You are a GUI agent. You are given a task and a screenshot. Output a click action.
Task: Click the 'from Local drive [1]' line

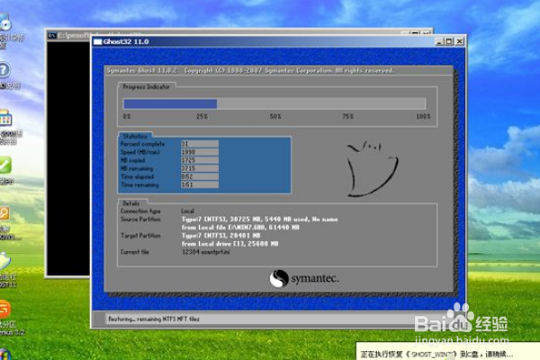pos(230,244)
